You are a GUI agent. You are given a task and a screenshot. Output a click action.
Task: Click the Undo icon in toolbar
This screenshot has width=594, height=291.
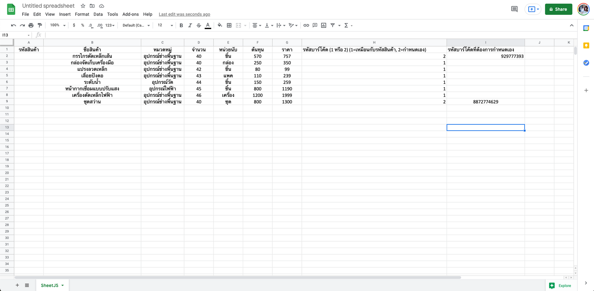point(13,25)
